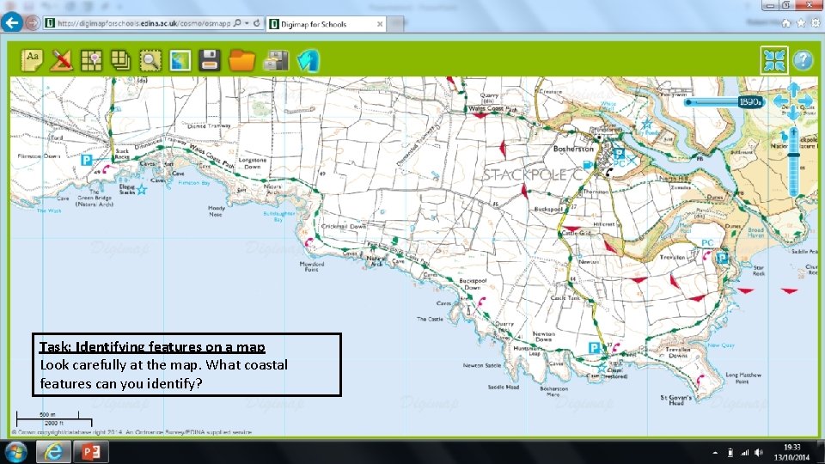Open the stacked map layers icon
Screen dimensions: 825x464
pyautogui.click(x=120, y=60)
